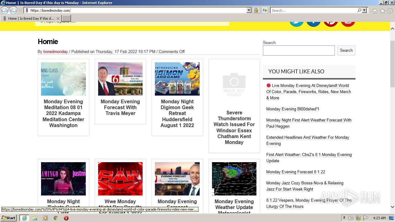
Task: Click the browser search box
Action: click(314, 10)
